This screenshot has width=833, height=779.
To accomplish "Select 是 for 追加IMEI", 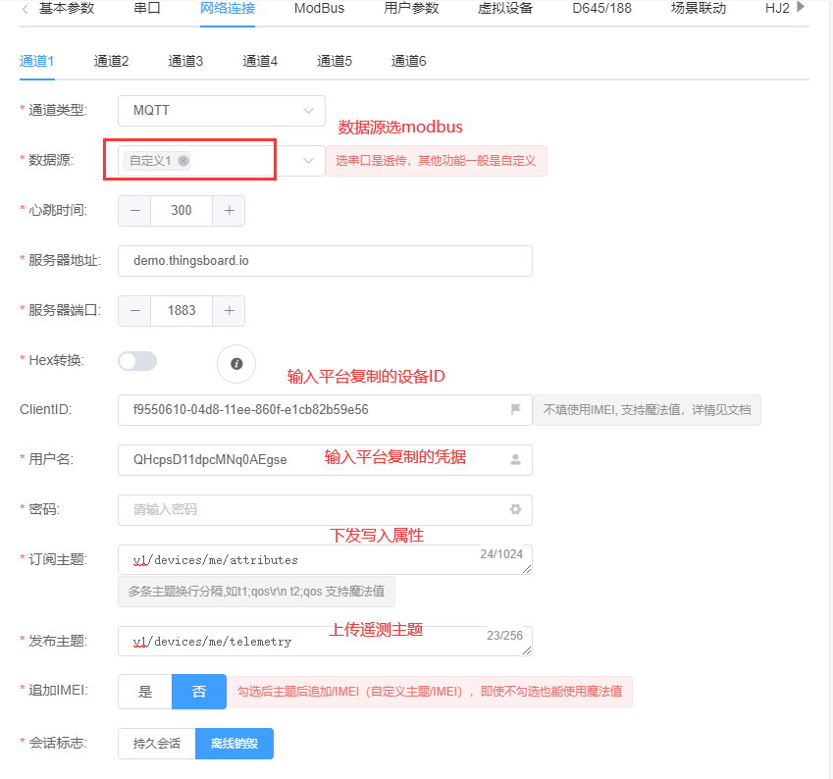I will tap(145, 692).
